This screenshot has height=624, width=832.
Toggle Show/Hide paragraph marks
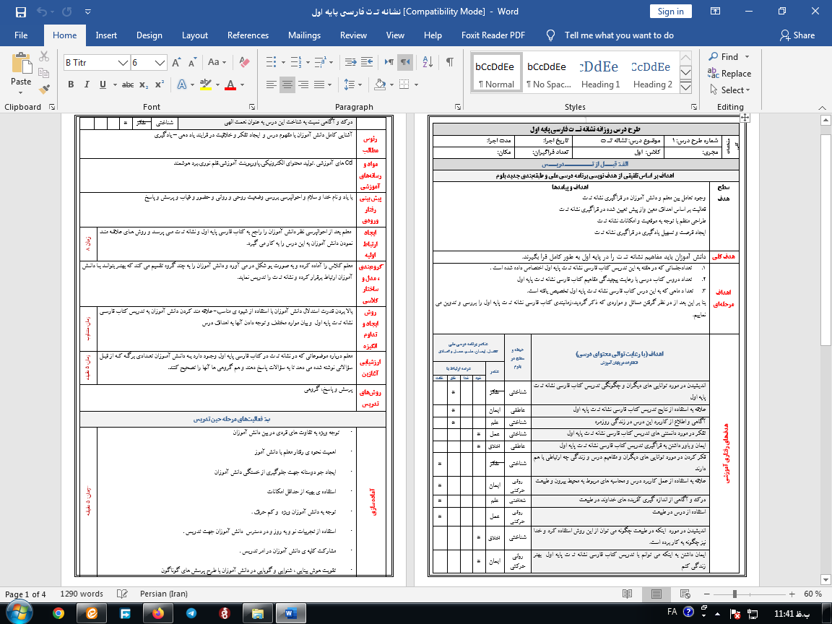click(449, 63)
